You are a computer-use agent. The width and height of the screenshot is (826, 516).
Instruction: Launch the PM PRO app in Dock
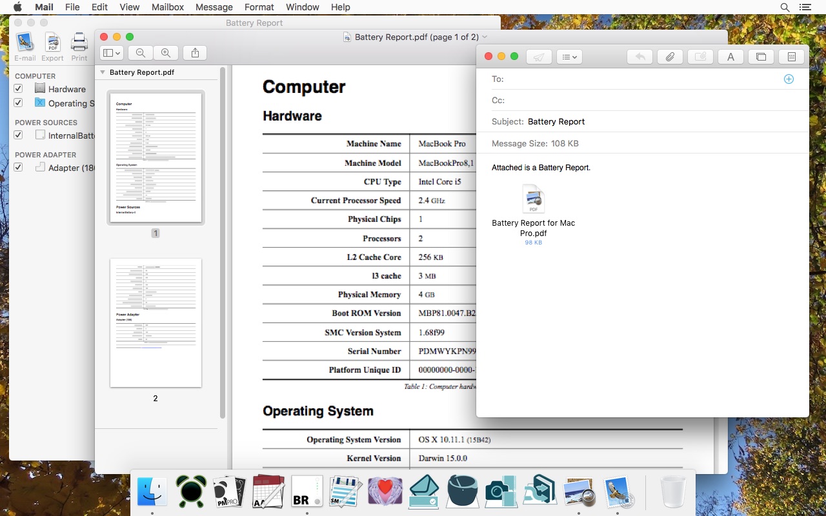(230, 492)
